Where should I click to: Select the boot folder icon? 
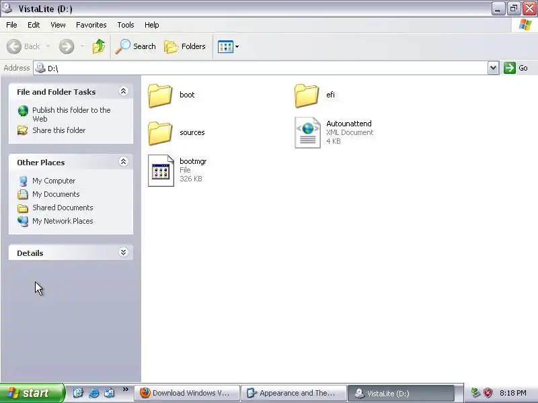coord(160,95)
